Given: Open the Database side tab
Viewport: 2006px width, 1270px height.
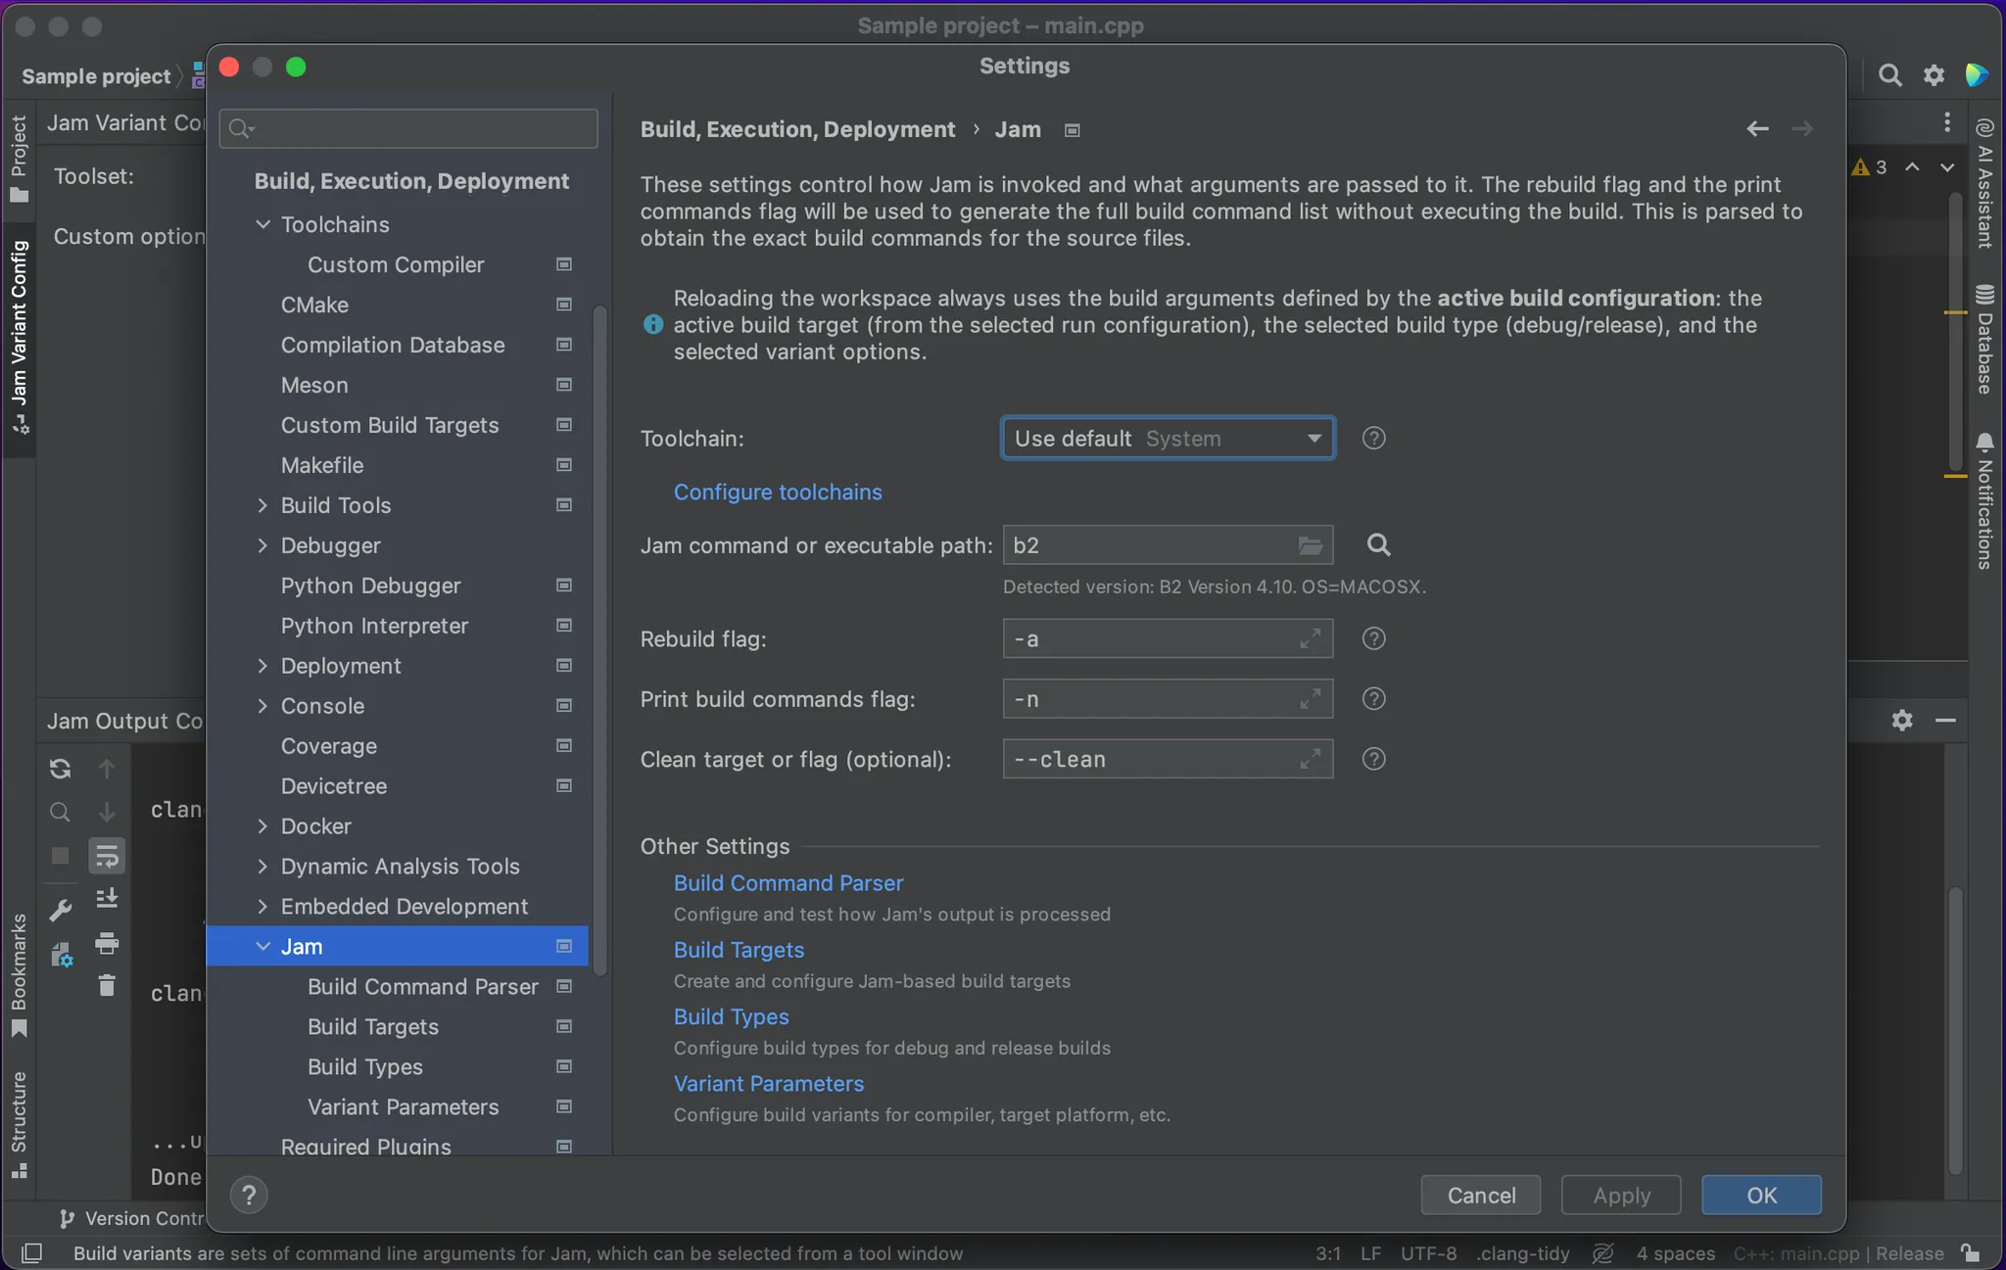Looking at the screenshot, I should point(1985,339).
